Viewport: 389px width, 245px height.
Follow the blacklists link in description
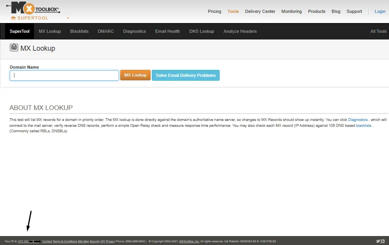pyautogui.click(x=364, y=126)
